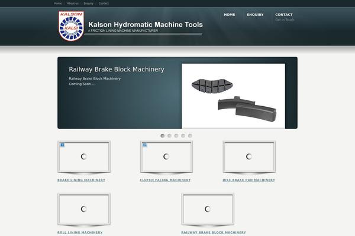The width and height of the screenshot is (355, 236).
Task: Select the second slider pagination dot
Action: pyautogui.click(x=169, y=136)
